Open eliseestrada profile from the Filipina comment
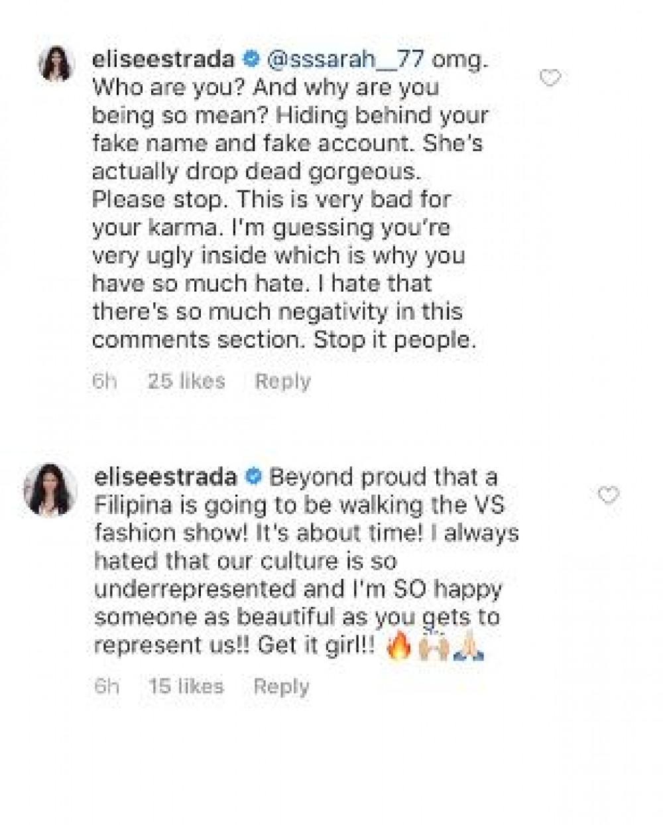Viewport: 663px width, 825px height. click(166, 477)
